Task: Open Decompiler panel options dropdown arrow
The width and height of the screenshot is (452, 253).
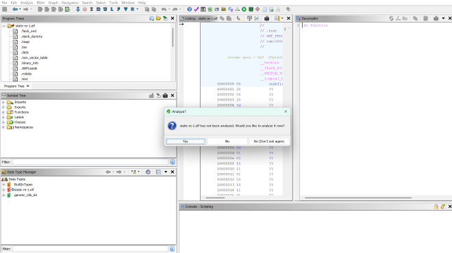Action: coord(443,18)
